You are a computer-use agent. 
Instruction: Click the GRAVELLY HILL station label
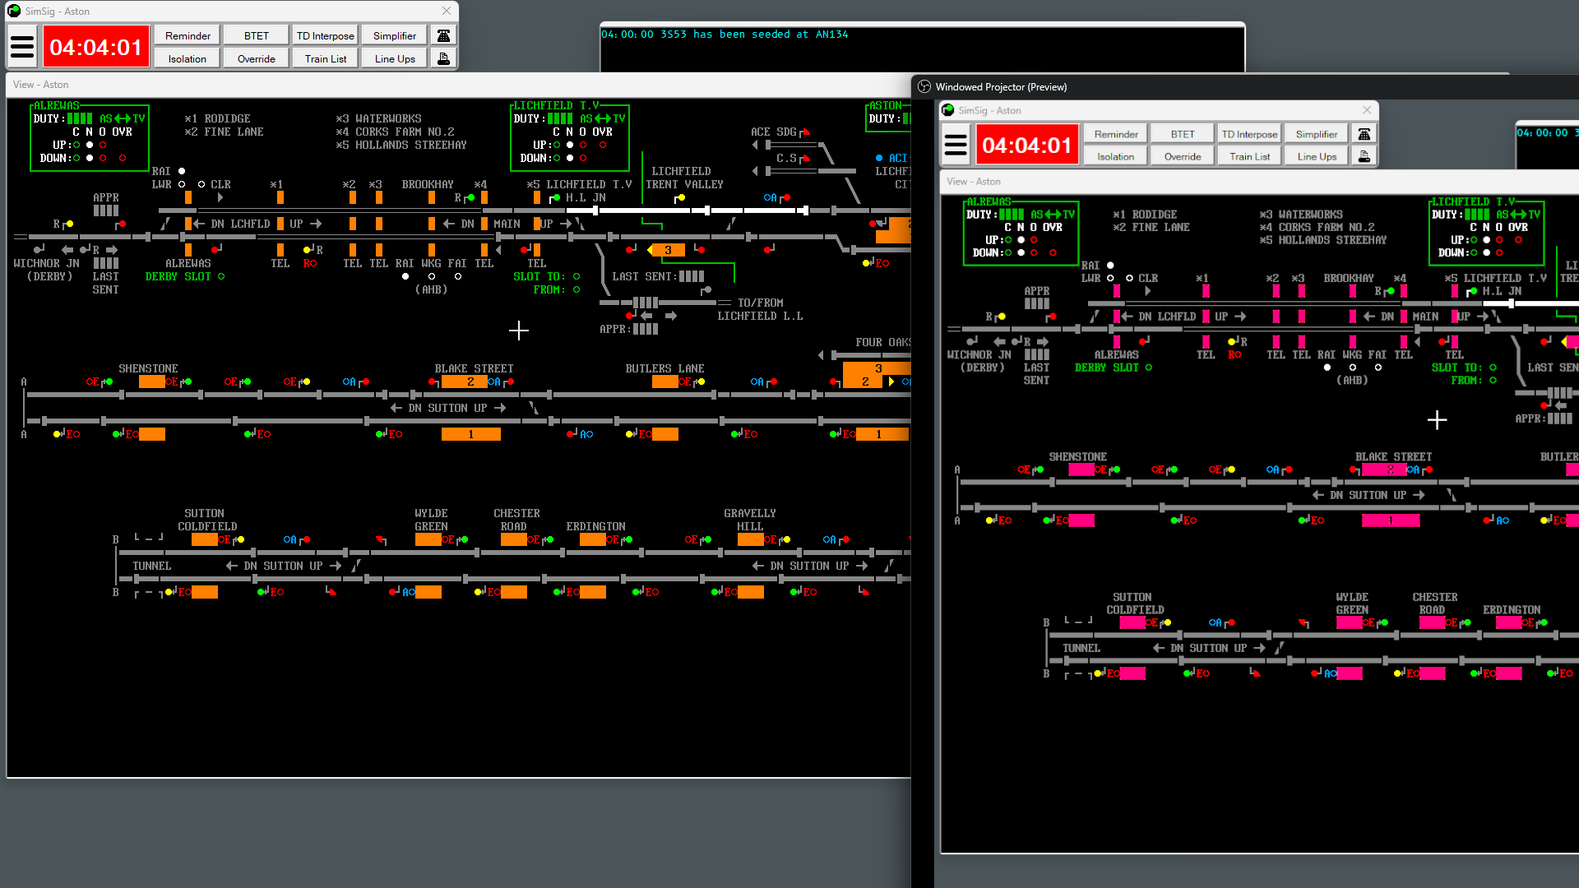pos(750,520)
